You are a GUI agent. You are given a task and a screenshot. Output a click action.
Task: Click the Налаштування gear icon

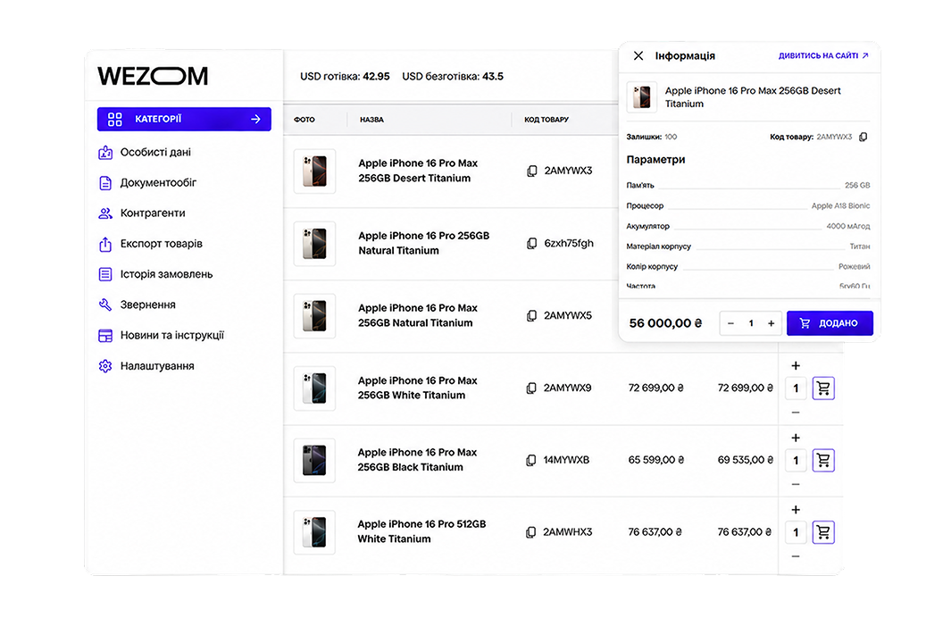[105, 366]
